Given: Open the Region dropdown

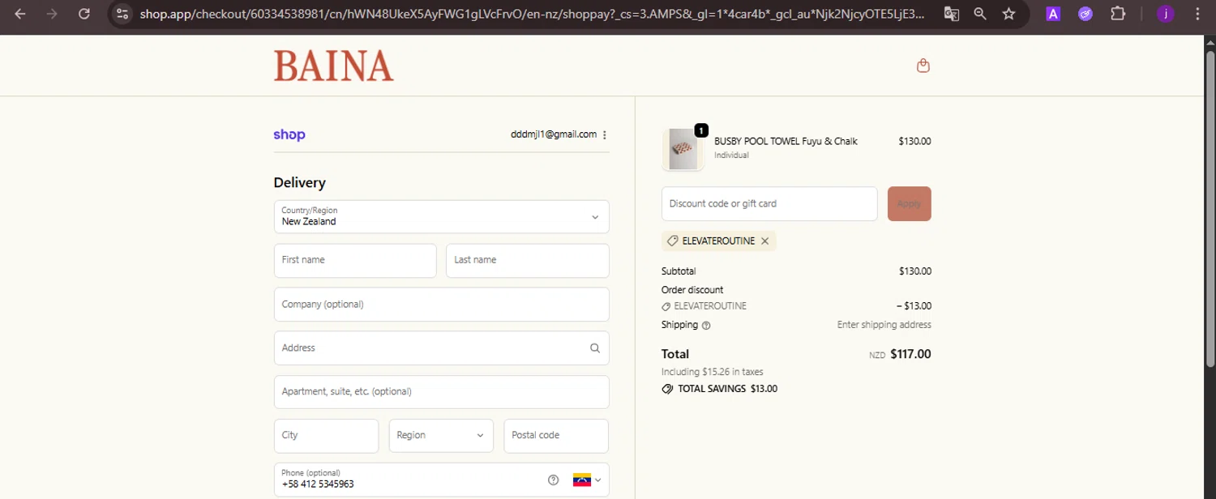Looking at the screenshot, I should (441, 436).
